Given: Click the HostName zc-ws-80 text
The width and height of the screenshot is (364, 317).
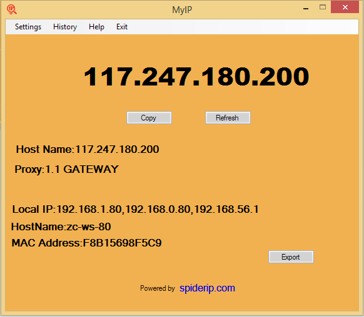Looking at the screenshot, I should tap(61, 227).
